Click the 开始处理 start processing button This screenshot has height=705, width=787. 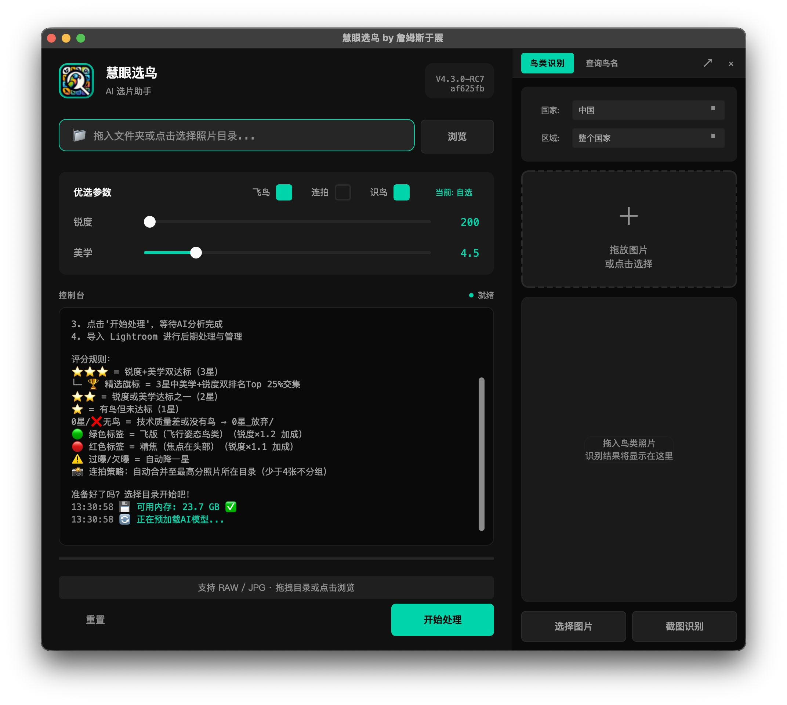point(442,619)
